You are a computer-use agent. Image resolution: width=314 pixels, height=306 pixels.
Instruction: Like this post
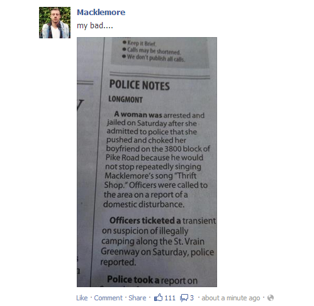tap(82, 298)
